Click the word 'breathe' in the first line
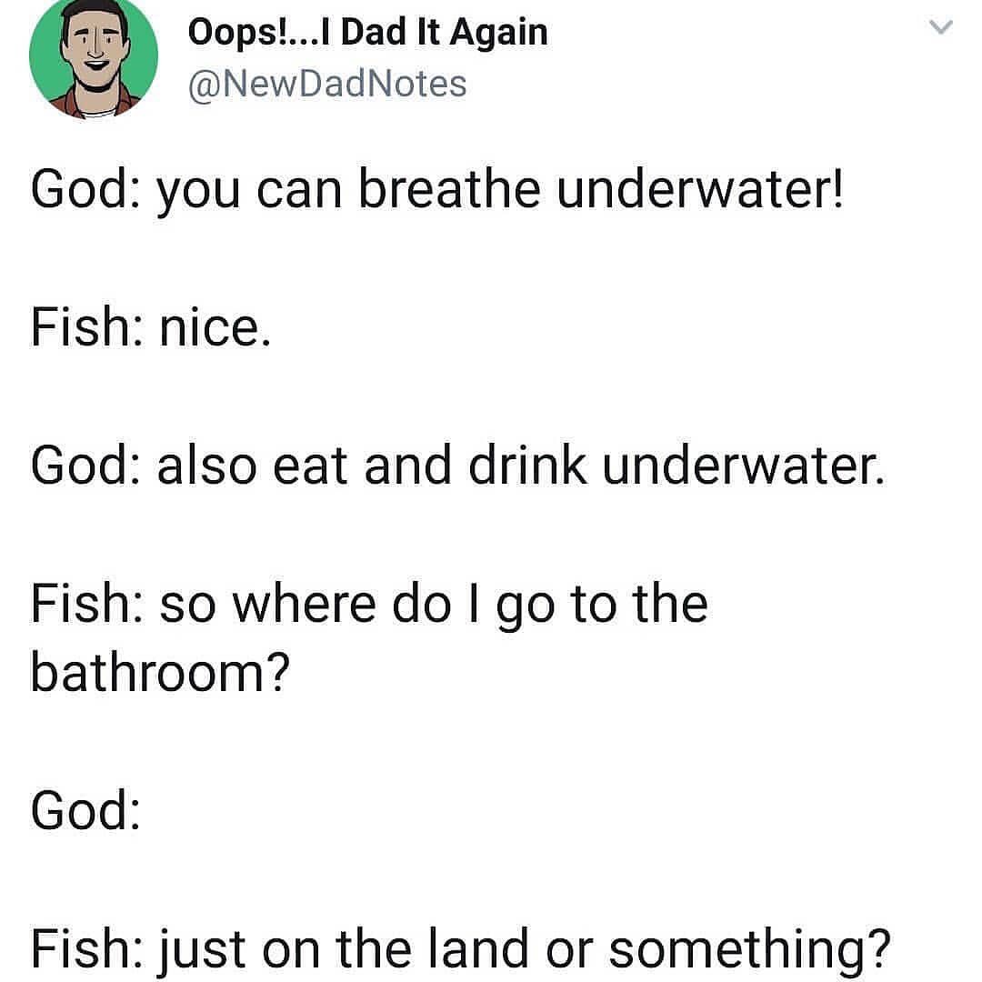982x982 pixels. coord(449,188)
